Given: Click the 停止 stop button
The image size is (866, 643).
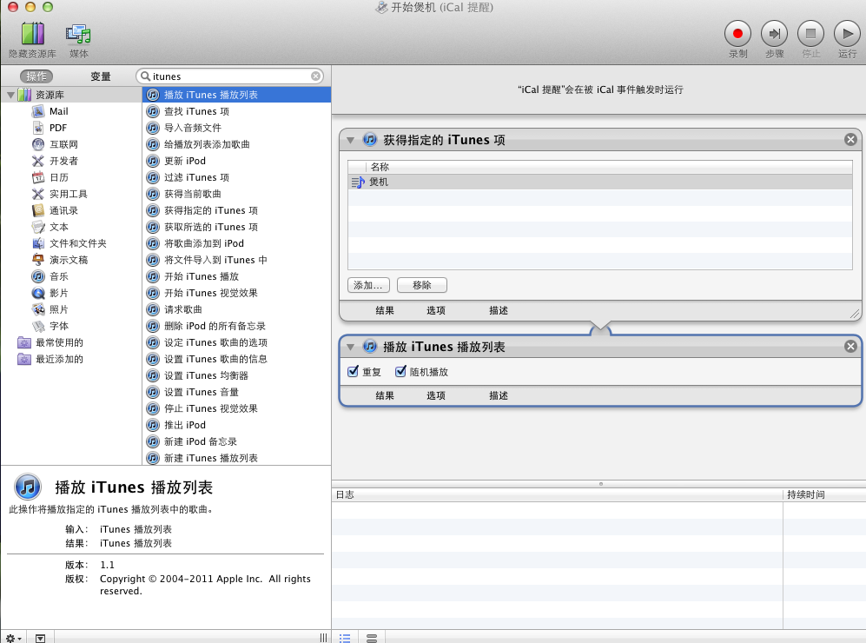Looking at the screenshot, I should point(810,34).
